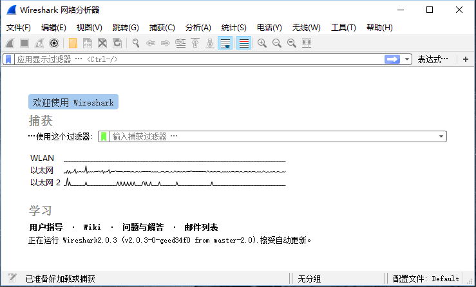
Task: Reset text to normal size icon
Action: (292, 43)
